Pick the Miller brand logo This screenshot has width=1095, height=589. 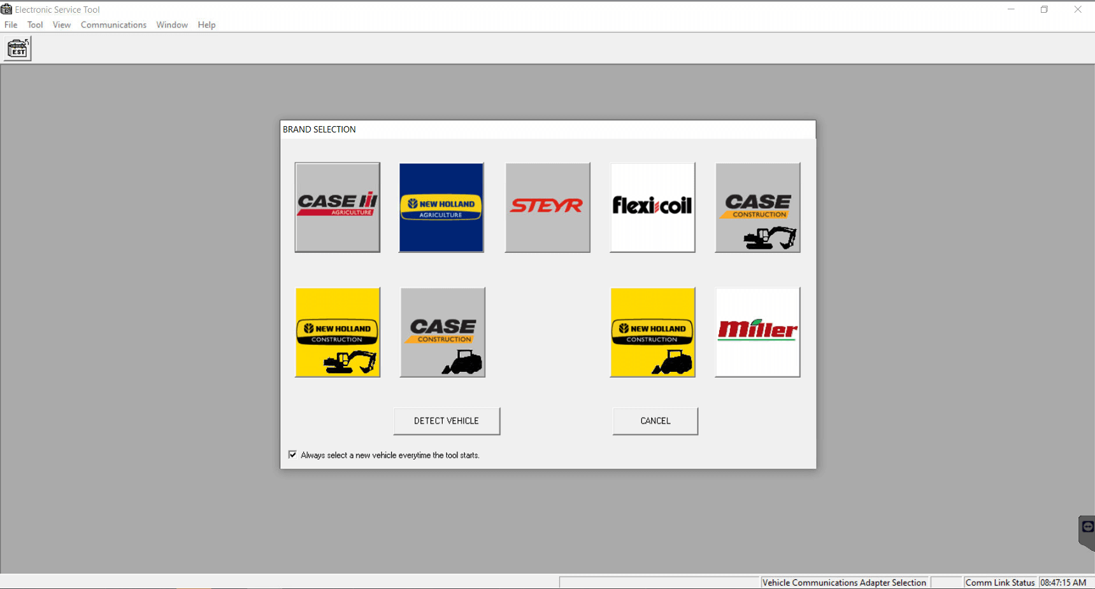coord(757,332)
